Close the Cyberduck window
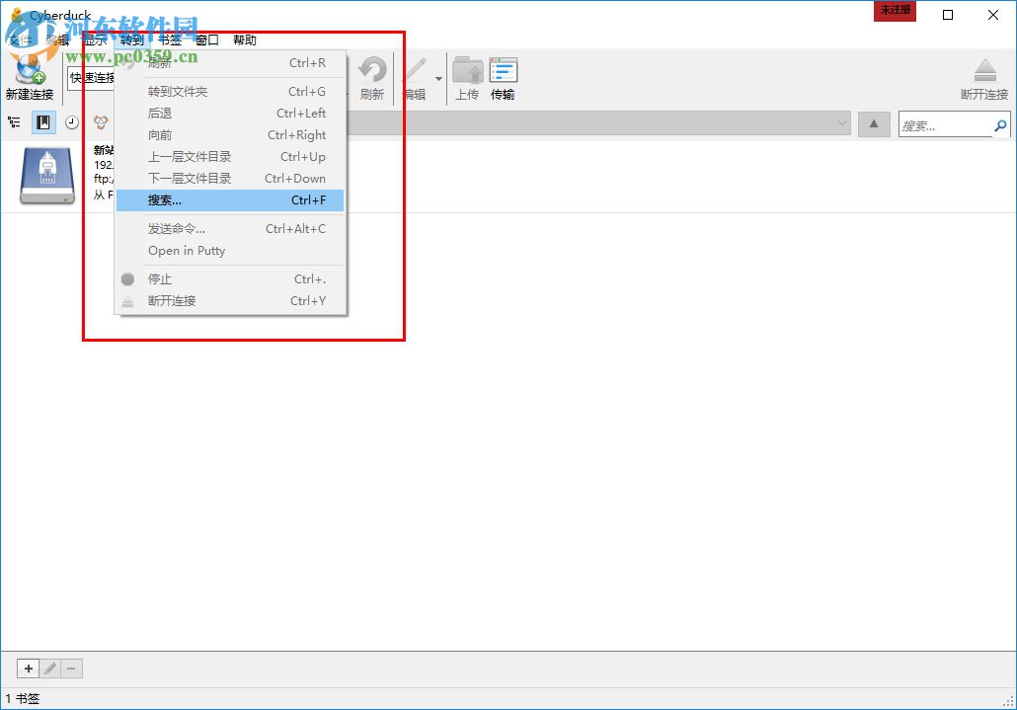The width and height of the screenshot is (1017, 710). click(x=993, y=14)
